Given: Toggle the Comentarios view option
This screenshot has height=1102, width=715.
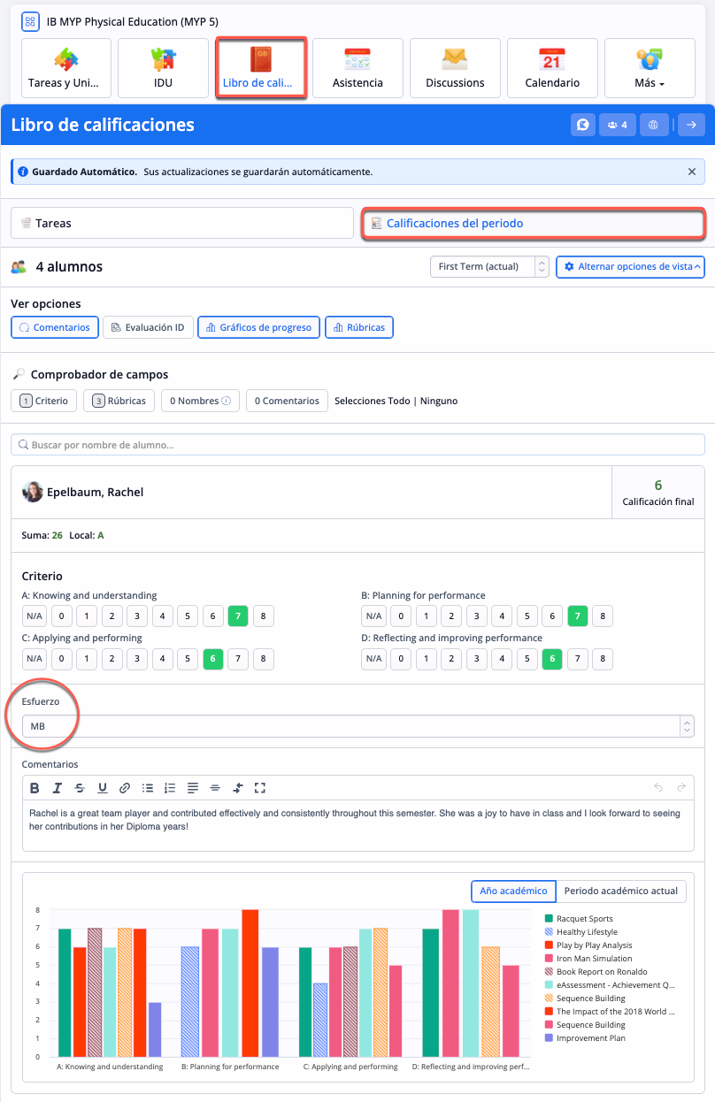Looking at the screenshot, I should point(54,327).
